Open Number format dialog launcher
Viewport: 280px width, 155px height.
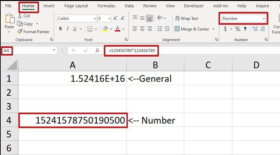tap(266, 40)
